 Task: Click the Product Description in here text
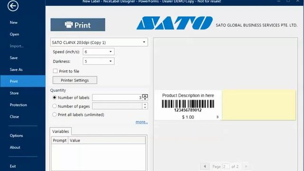(188, 95)
